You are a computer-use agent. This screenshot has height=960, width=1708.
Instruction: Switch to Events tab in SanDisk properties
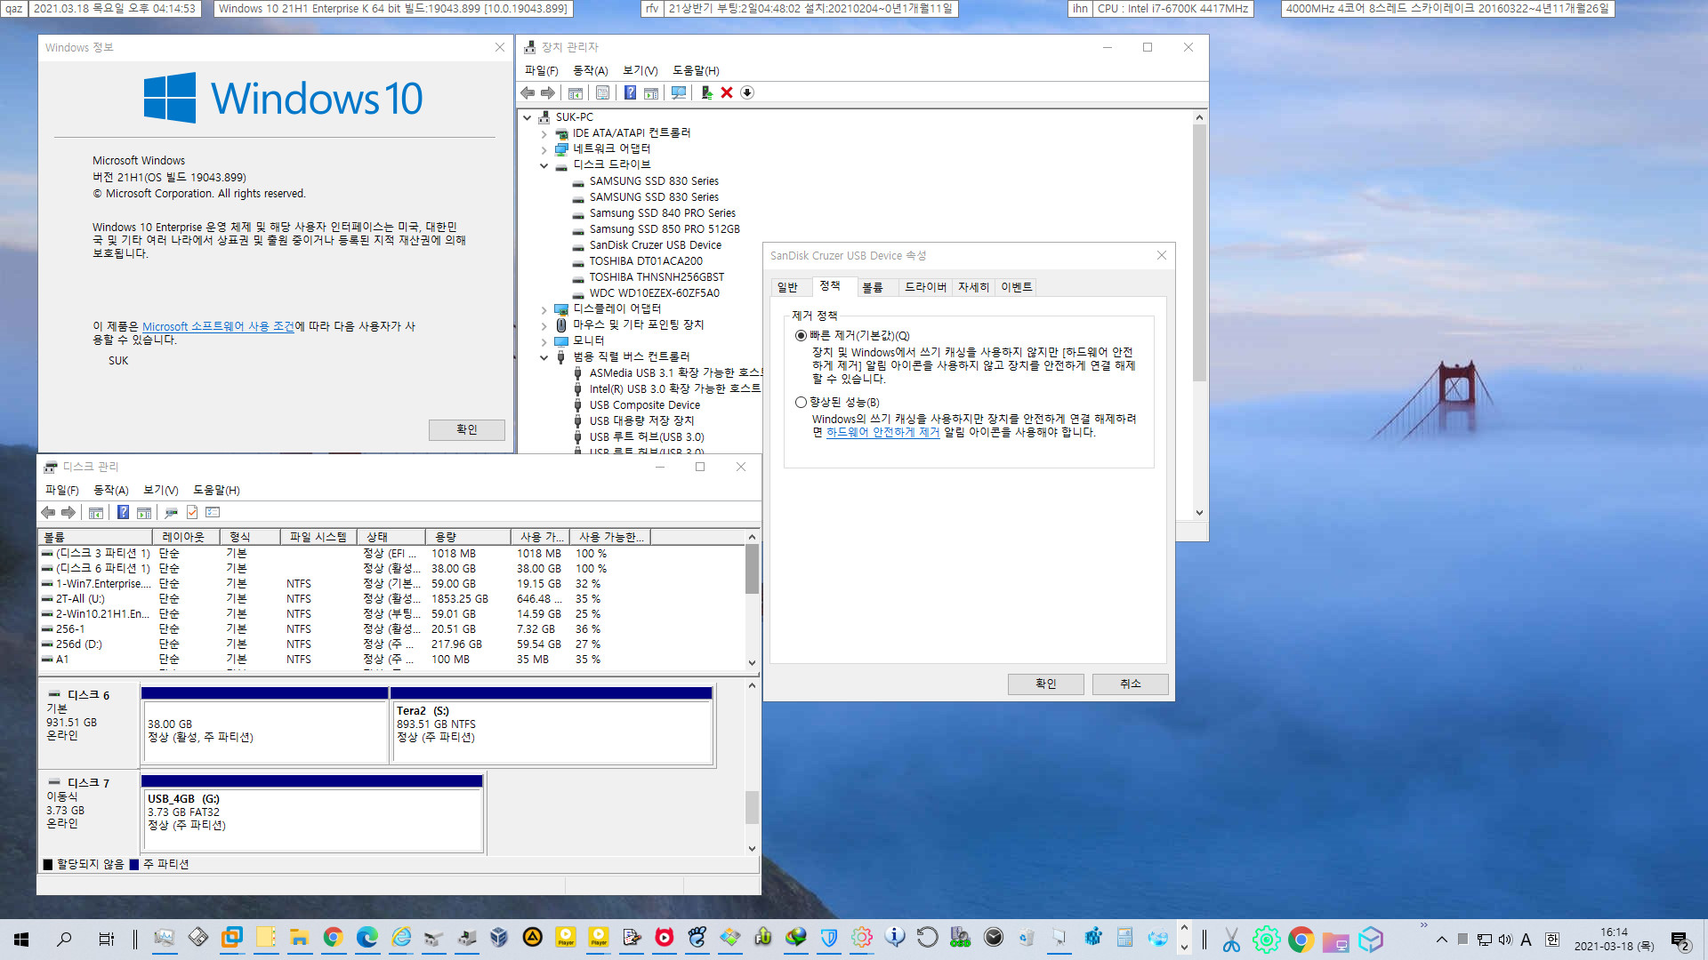(1017, 287)
